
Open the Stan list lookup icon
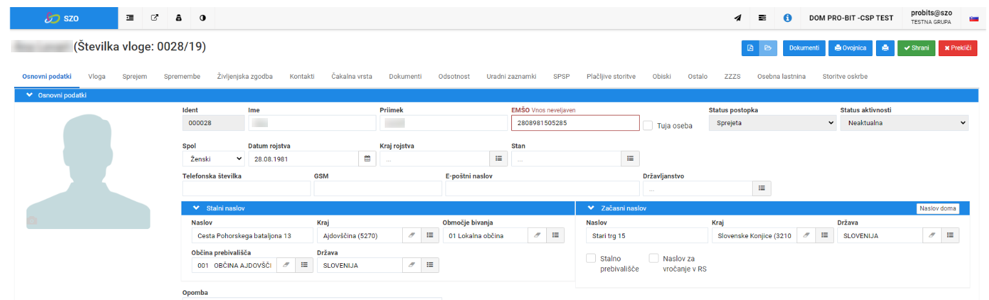coord(631,158)
